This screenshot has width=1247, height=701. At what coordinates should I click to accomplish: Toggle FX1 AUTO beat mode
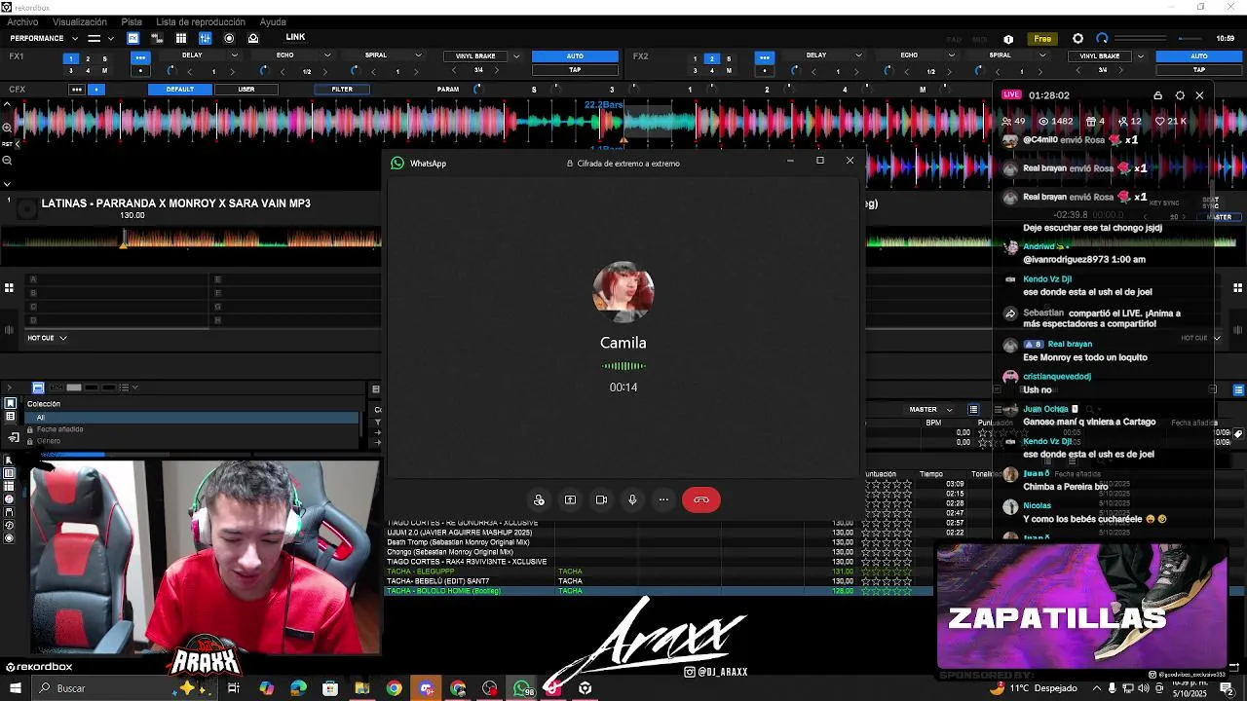pyautogui.click(x=575, y=56)
